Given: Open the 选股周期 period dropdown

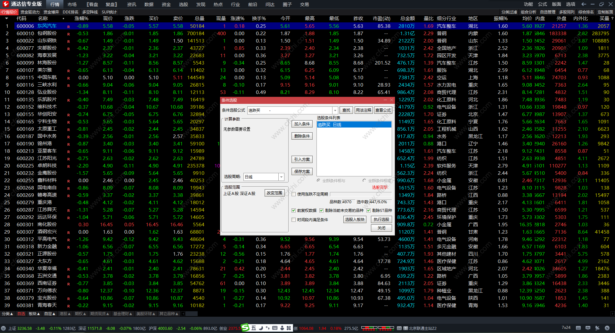Looking at the screenshot, I should pos(281,177).
